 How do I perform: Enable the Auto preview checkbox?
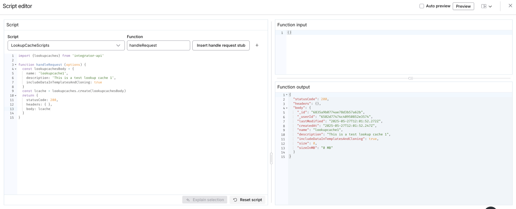click(422, 6)
